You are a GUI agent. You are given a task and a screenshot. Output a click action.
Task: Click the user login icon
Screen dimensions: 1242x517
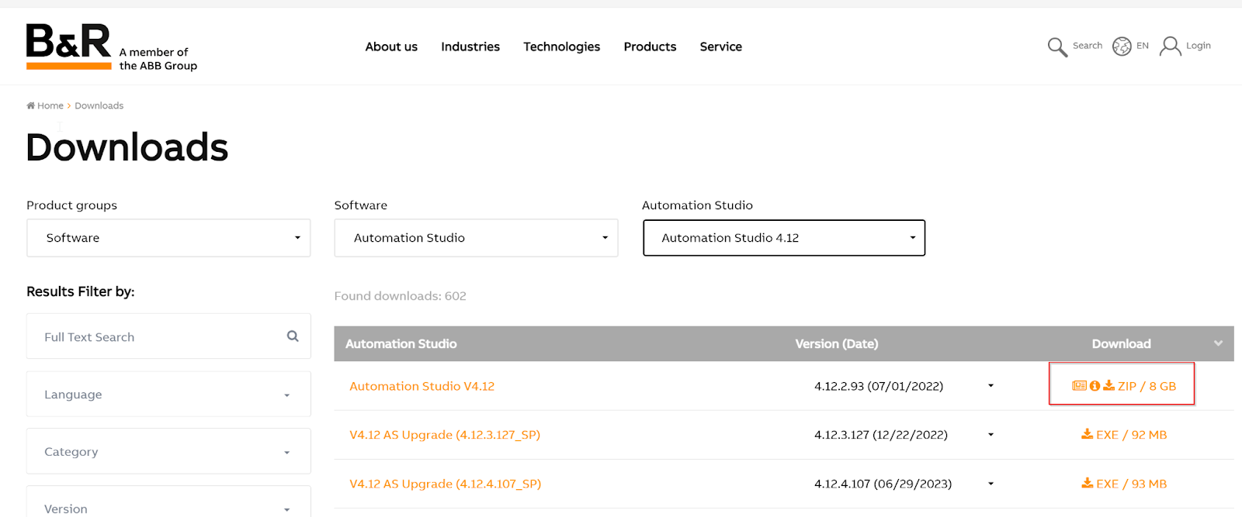coord(1170,47)
